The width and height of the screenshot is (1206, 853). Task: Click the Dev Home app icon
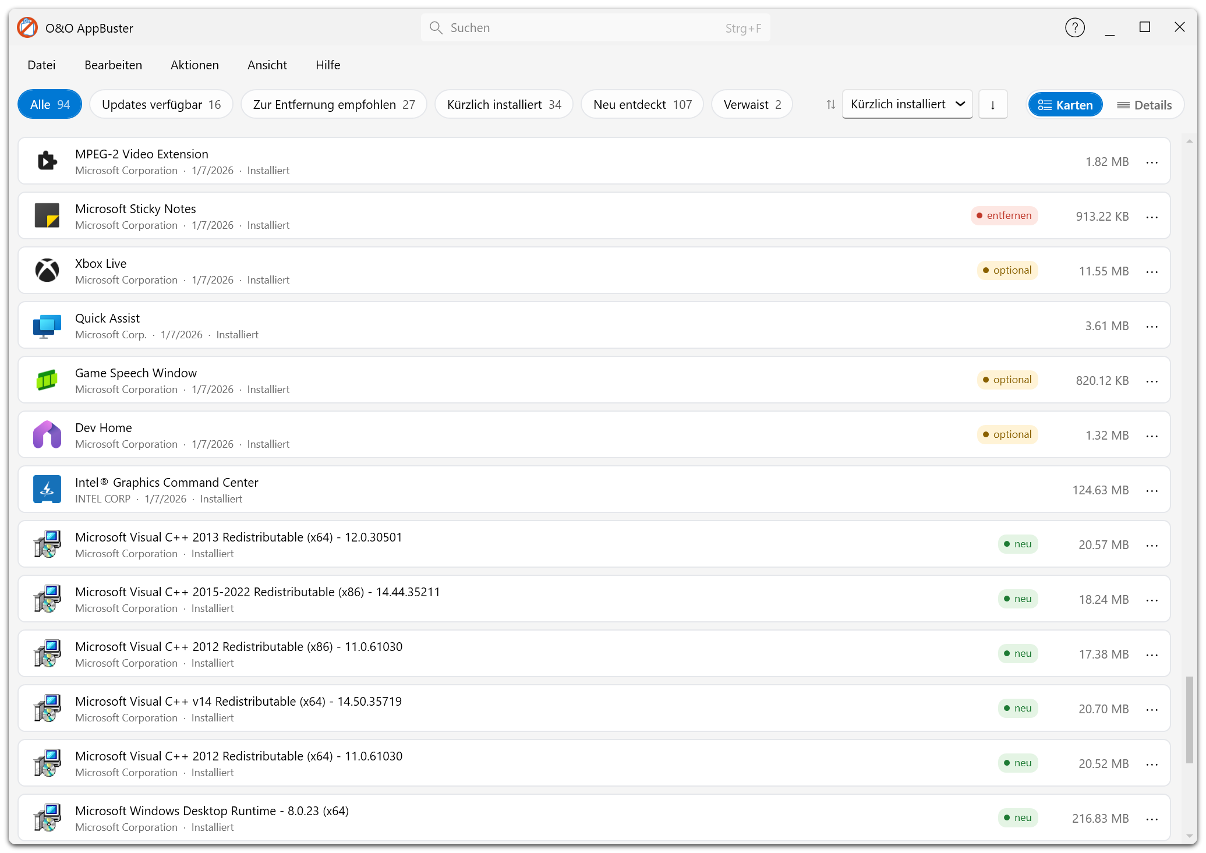(x=47, y=434)
